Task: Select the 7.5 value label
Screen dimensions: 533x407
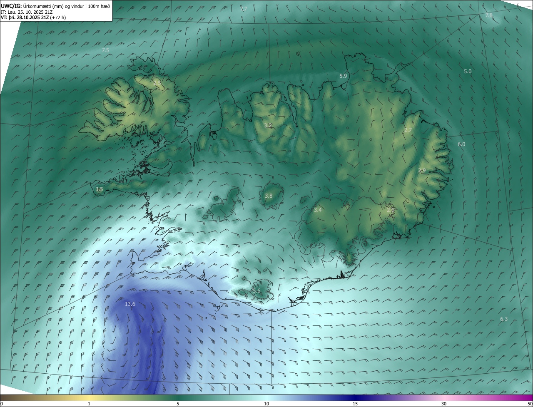Action: (105, 50)
